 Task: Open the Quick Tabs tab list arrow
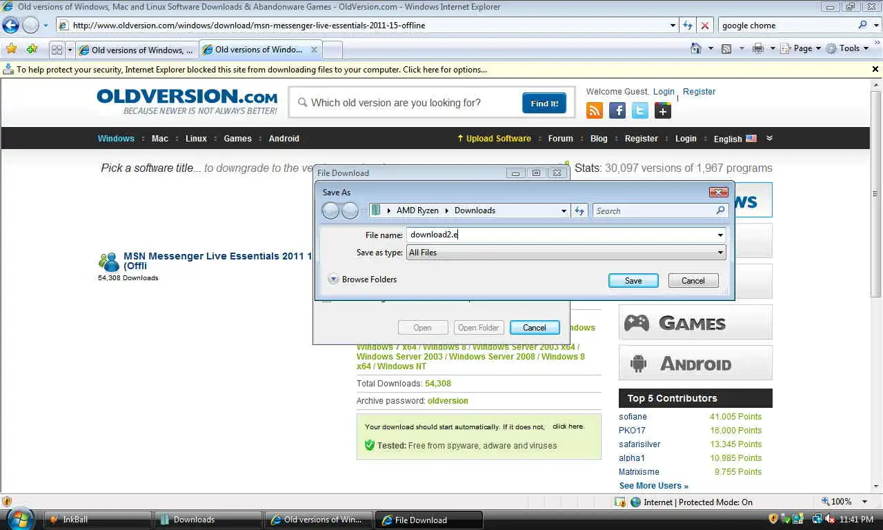pyautogui.click(x=69, y=50)
